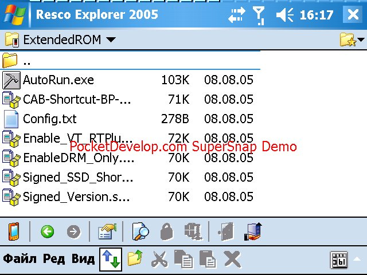Click the computer send-to icon

[x=253, y=231]
